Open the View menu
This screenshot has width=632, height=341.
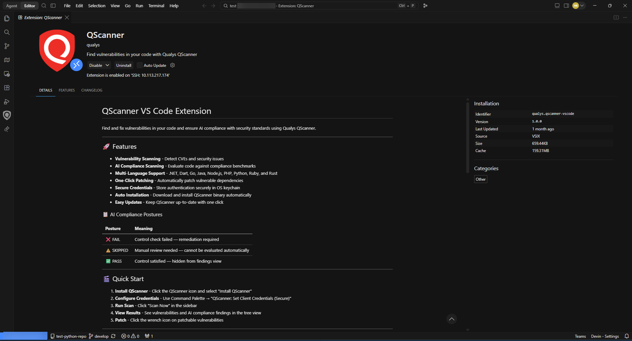[x=115, y=6]
